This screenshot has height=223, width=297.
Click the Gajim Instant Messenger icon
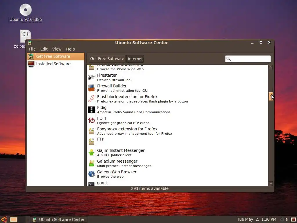coord(91,152)
